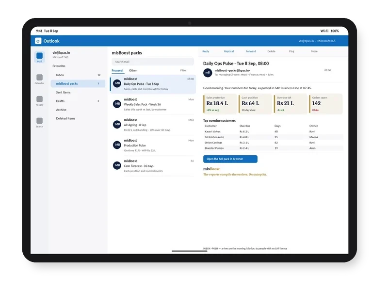Open the Inbox folder
Image resolution: width=388 pixels, height=291 pixels.
click(x=78, y=75)
